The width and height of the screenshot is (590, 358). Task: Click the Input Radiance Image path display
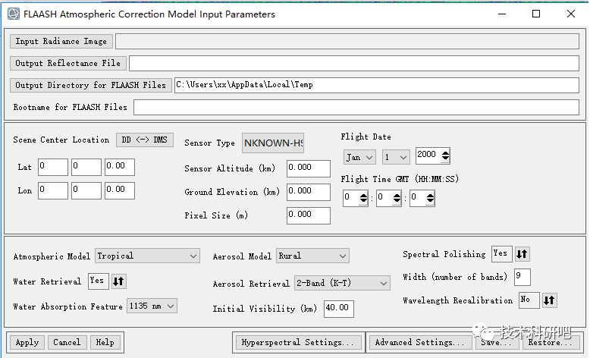(x=347, y=42)
